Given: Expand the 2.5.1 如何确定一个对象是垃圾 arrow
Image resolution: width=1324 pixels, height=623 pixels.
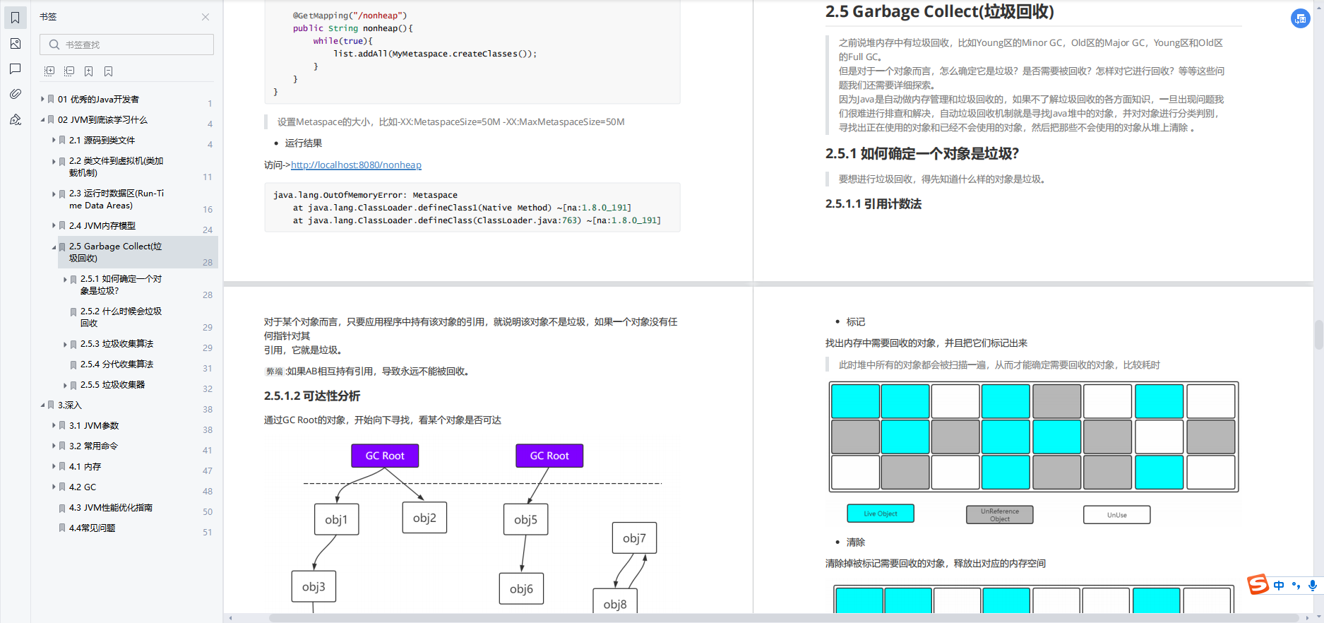Looking at the screenshot, I should pos(65,279).
